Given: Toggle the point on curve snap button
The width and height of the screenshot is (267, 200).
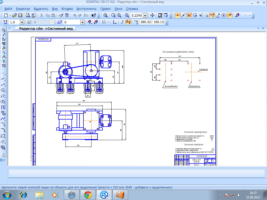Looking at the screenshot, I should tap(229, 15).
